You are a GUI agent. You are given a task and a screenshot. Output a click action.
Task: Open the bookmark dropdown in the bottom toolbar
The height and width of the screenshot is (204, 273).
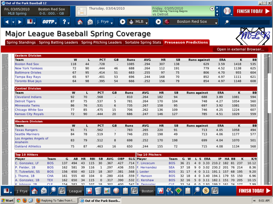[x=7, y=191]
